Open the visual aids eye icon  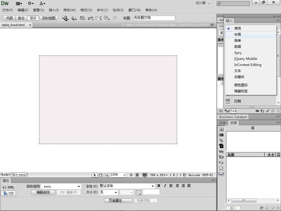click(x=107, y=18)
